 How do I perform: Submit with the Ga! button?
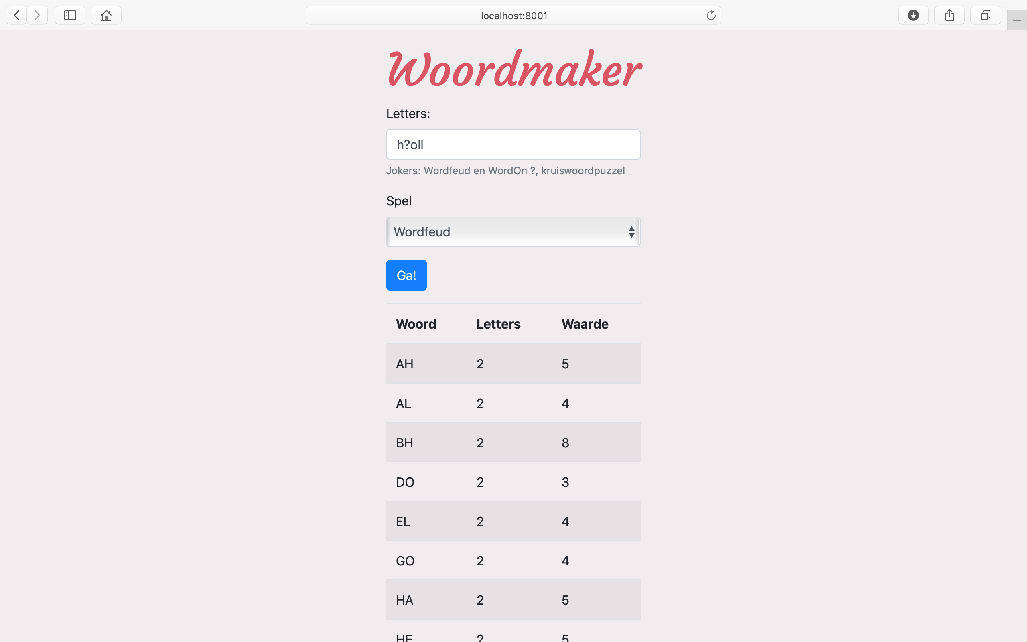[406, 275]
